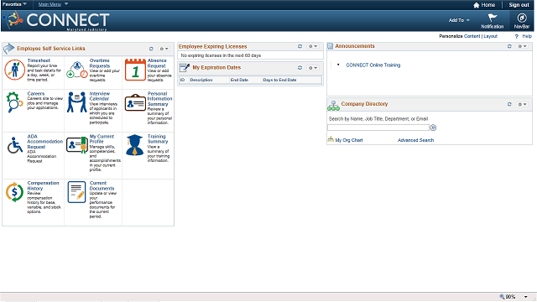Open the Favorites menu
This screenshot has width=537, height=302.
[14, 4]
